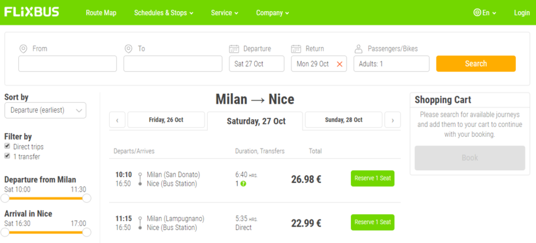Expand the Service menu
This screenshot has width=536, height=243.
(x=225, y=13)
